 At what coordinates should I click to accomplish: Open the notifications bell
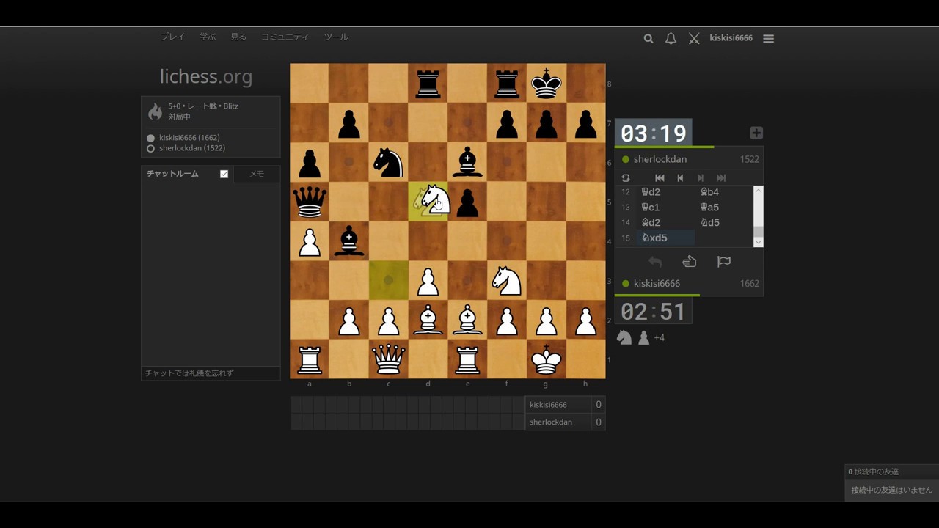coord(671,38)
